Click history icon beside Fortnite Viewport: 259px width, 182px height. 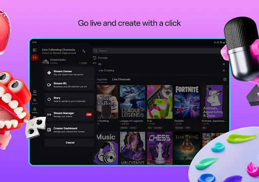coord(95,58)
